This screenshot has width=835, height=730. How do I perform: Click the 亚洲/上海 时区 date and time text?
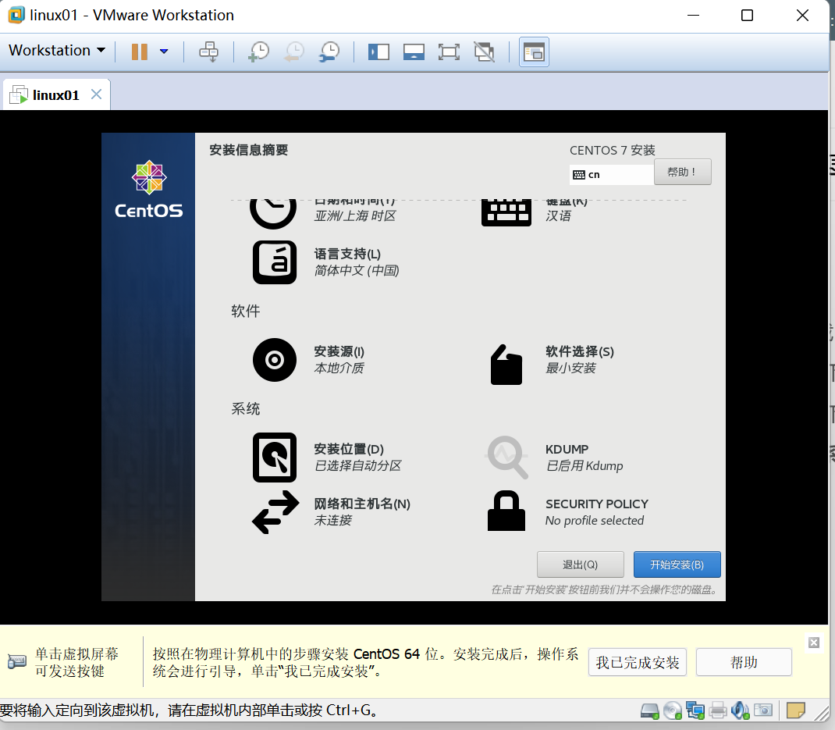[354, 215]
